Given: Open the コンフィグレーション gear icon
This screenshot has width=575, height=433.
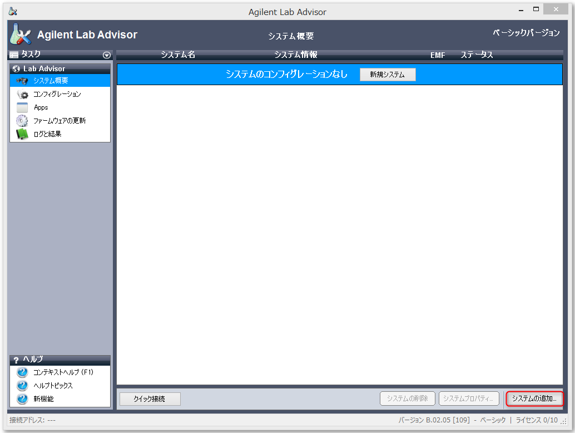Looking at the screenshot, I should (x=22, y=94).
